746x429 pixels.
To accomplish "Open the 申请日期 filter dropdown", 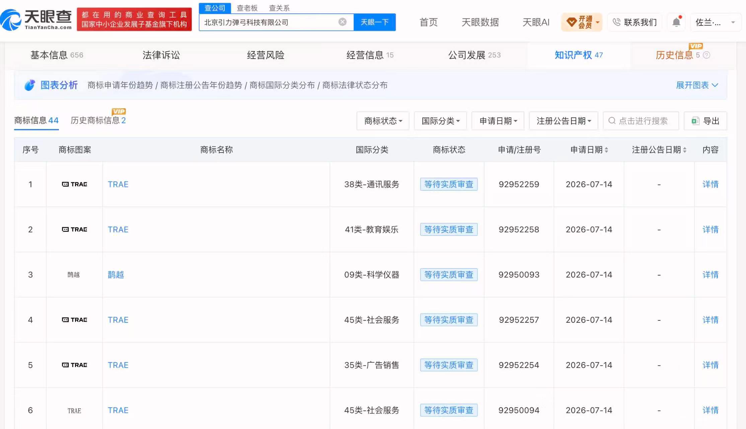I will click(x=498, y=121).
